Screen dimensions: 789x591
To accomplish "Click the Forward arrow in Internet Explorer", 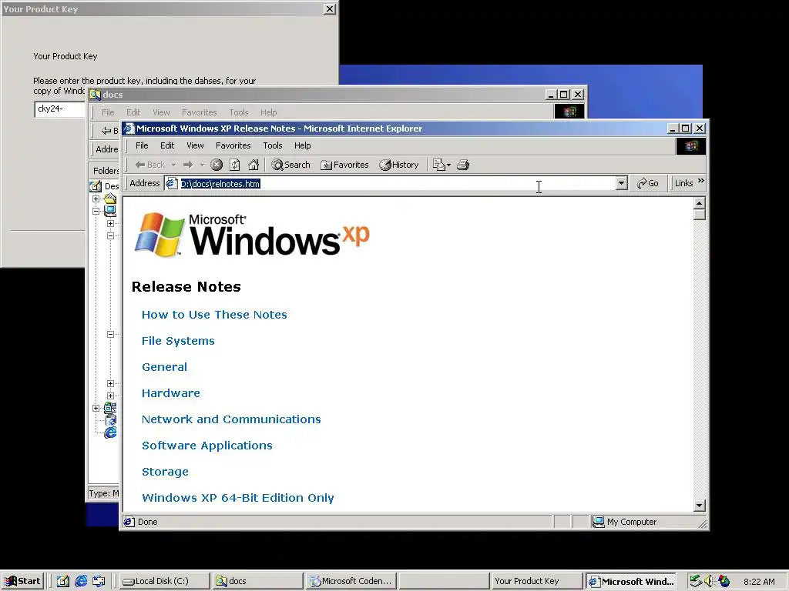I will [x=188, y=165].
